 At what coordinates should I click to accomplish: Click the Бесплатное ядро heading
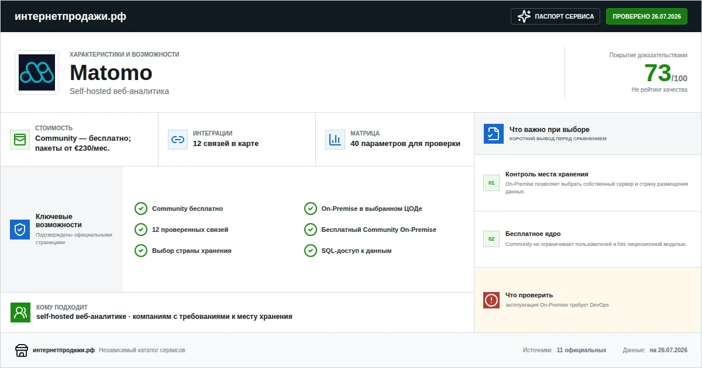[533, 234]
